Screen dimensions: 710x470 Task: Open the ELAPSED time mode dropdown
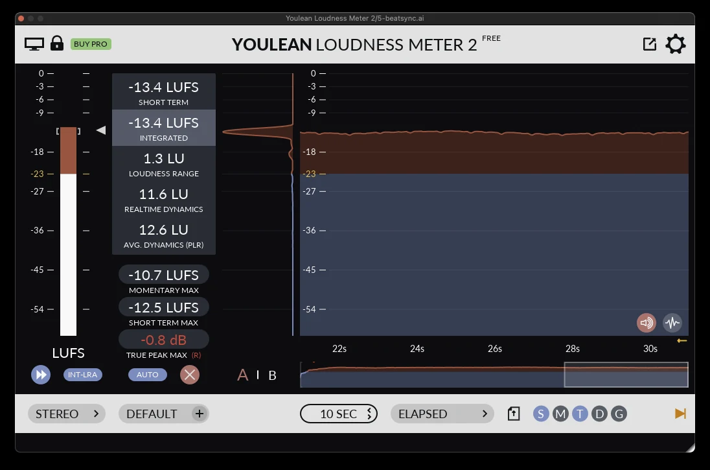coord(442,414)
